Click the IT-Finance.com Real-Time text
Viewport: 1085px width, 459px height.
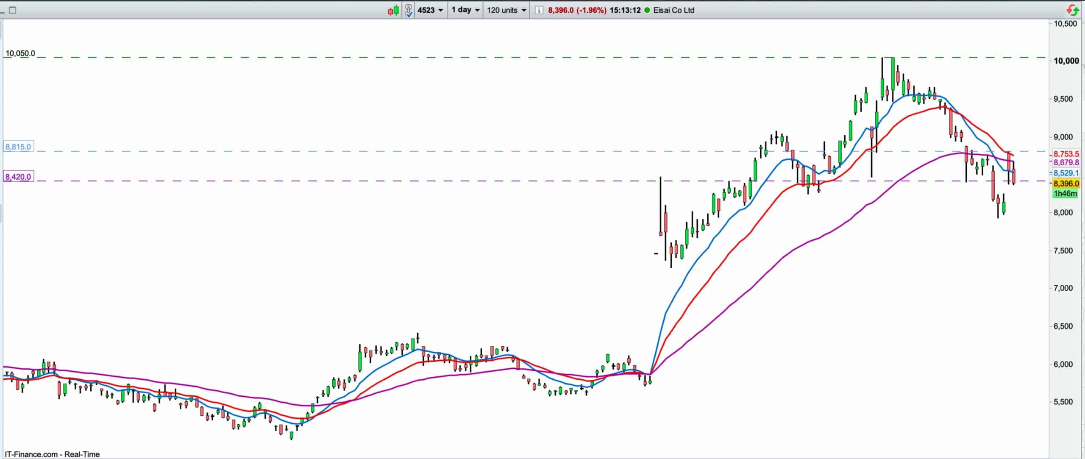(x=53, y=454)
